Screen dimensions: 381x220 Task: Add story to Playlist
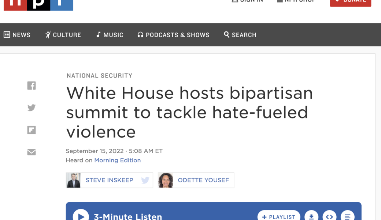pyautogui.click(x=279, y=217)
